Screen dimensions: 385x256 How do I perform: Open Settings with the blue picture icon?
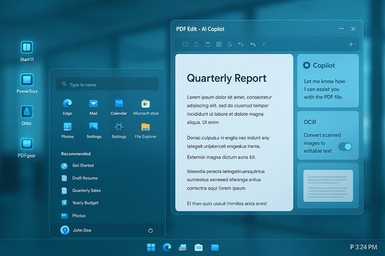[x=94, y=127]
